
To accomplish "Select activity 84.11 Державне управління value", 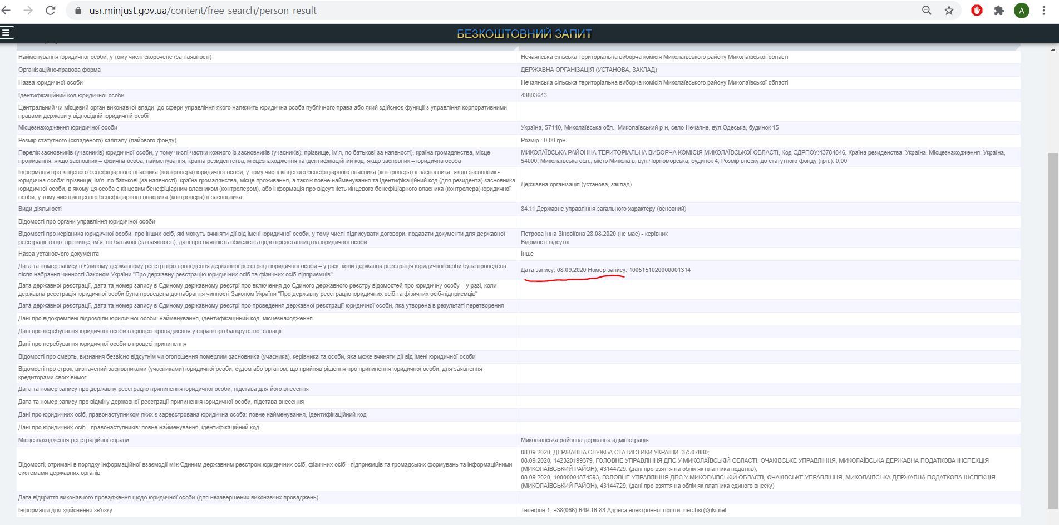I will (603, 209).
